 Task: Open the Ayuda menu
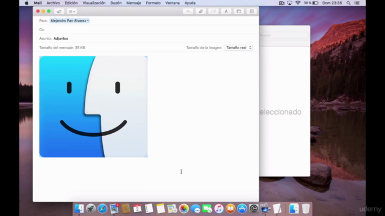click(x=190, y=3)
